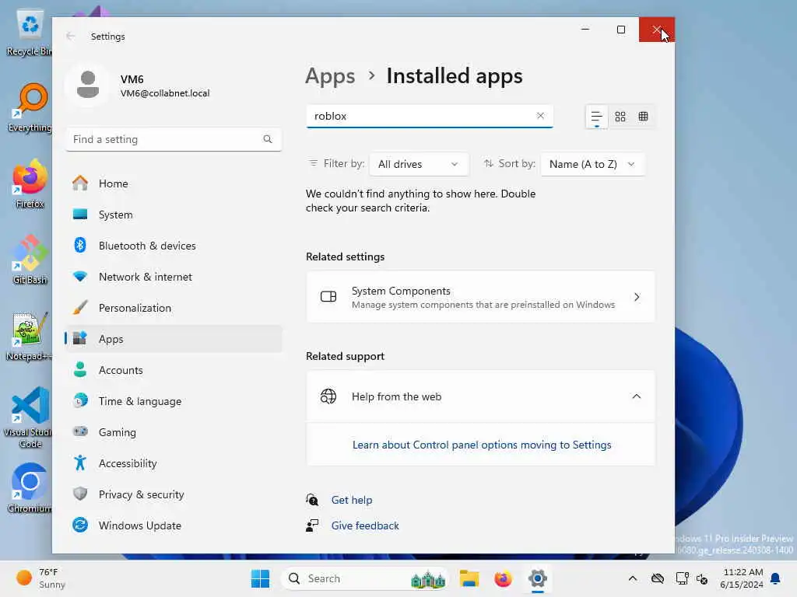
Task: Open Firefox from the taskbar
Action: 503,578
